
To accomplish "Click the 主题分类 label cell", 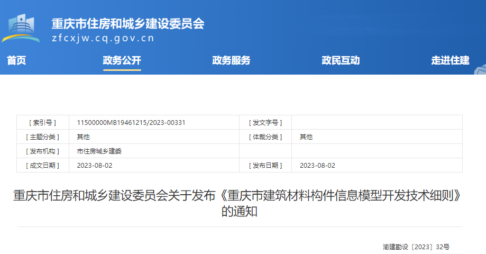I will point(43,137).
